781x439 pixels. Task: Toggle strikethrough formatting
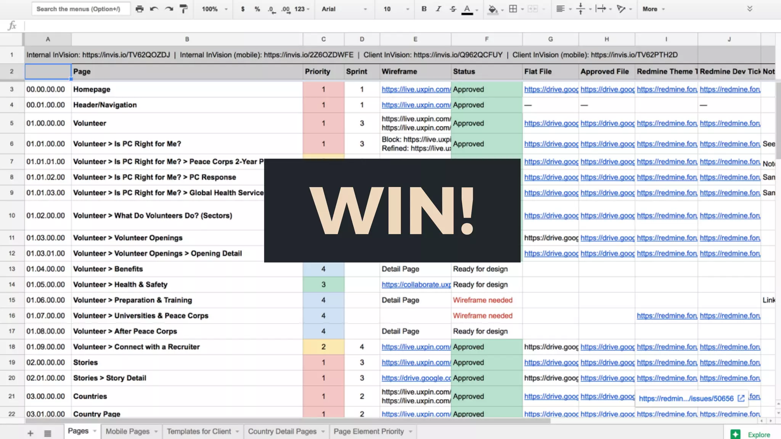pyautogui.click(x=453, y=9)
